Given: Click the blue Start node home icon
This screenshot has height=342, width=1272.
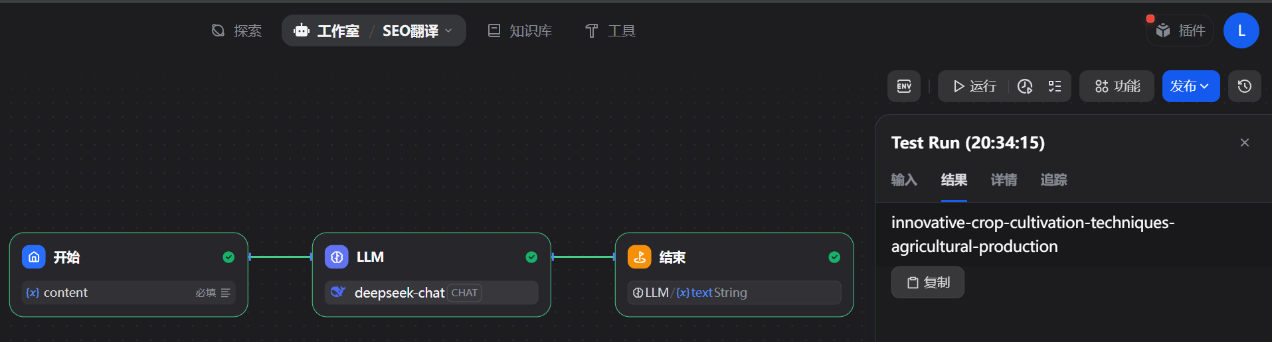Looking at the screenshot, I should pyautogui.click(x=34, y=257).
